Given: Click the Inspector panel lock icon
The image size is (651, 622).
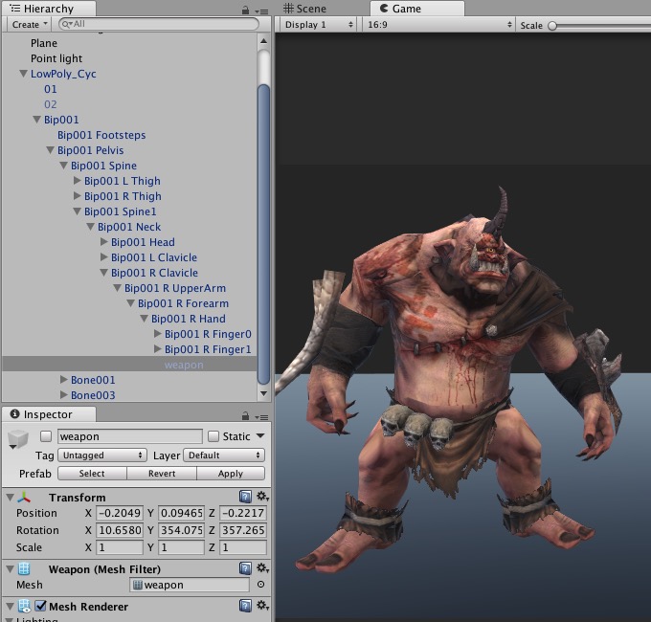Looking at the screenshot, I should click(245, 415).
